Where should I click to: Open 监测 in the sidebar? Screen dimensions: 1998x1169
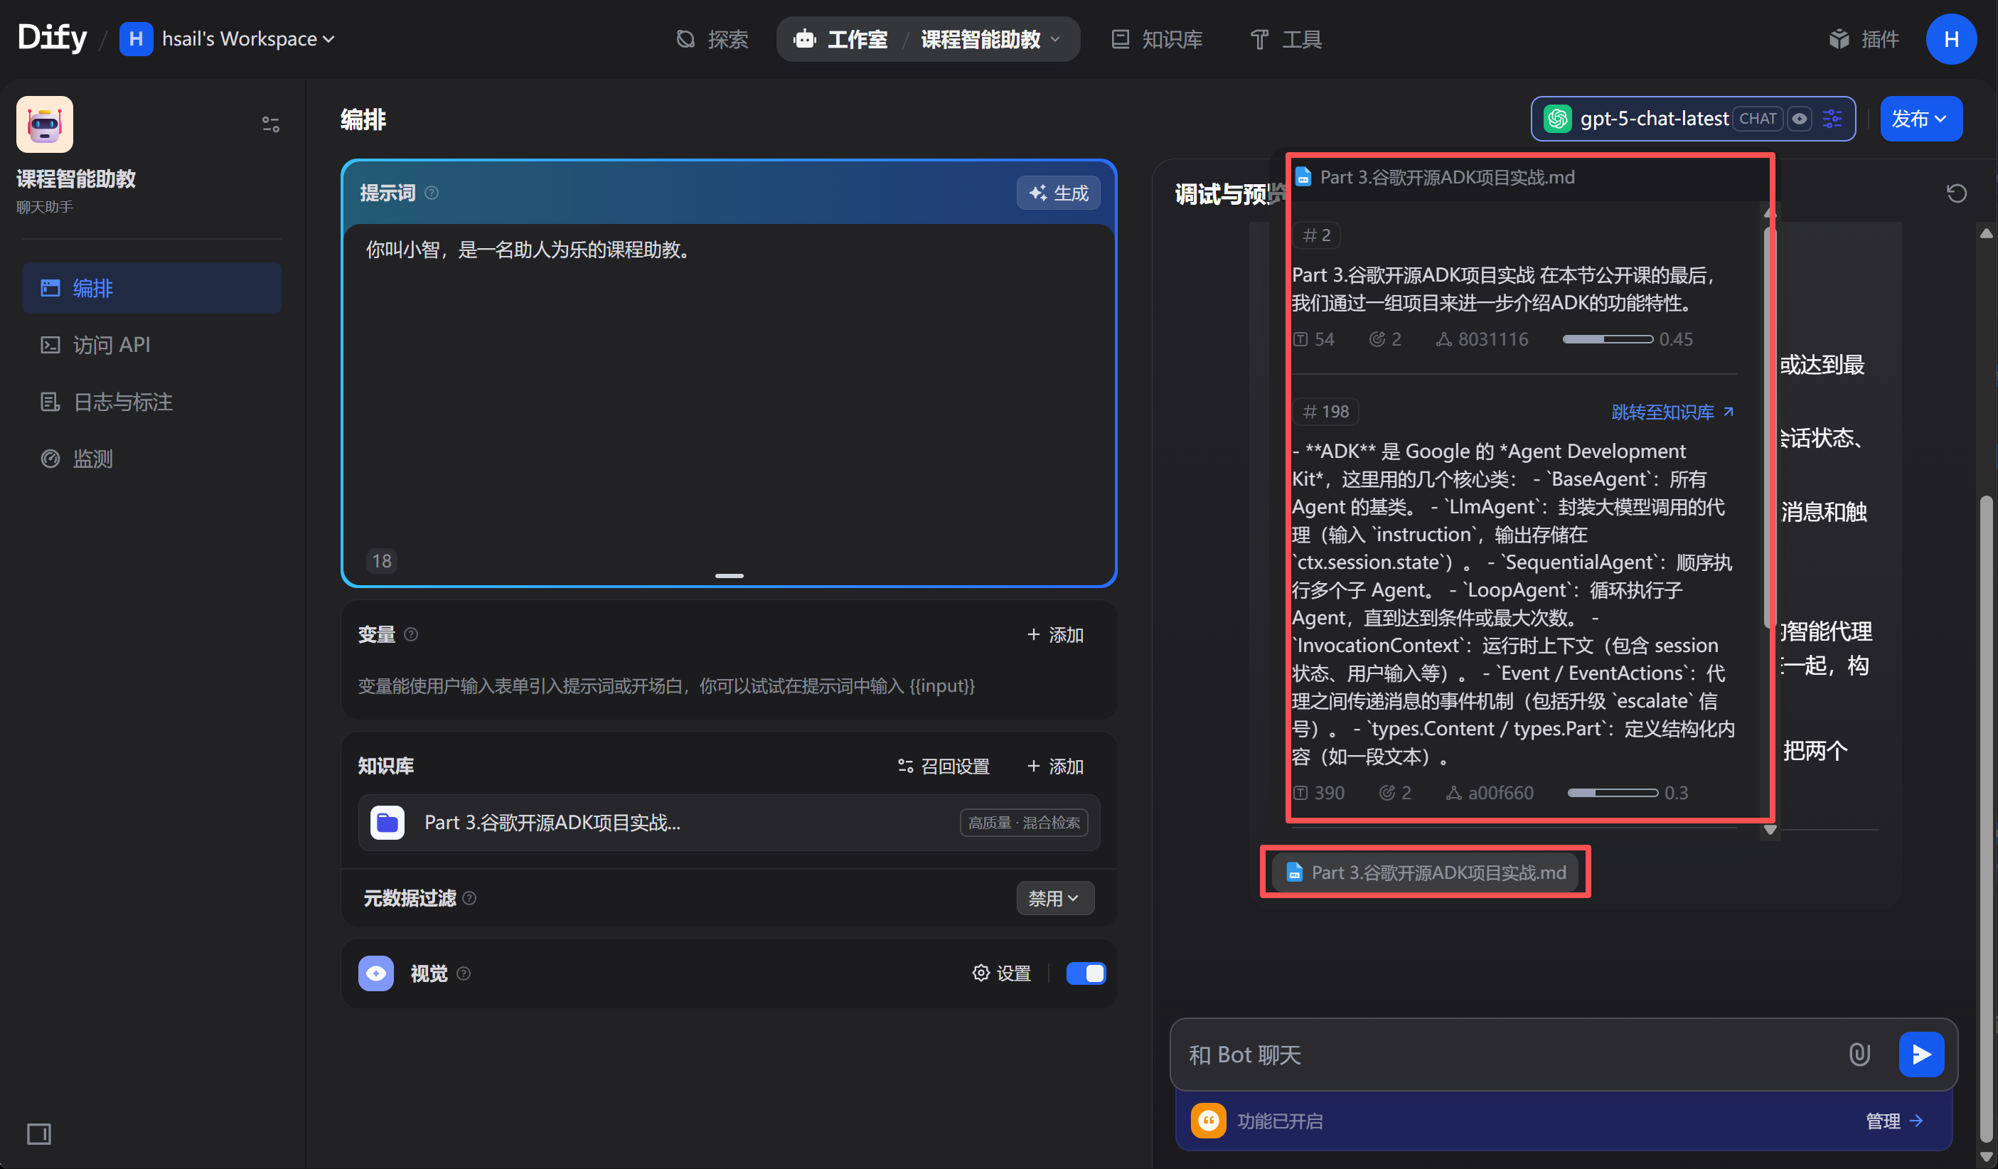pyautogui.click(x=152, y=459)
